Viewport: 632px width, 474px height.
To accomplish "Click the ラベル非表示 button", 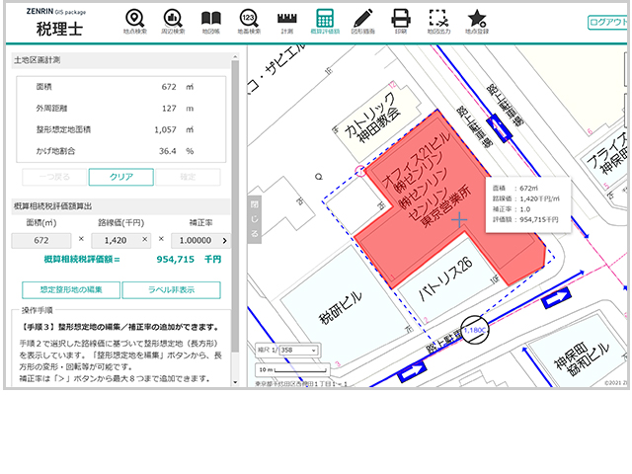I will [171, 289].
